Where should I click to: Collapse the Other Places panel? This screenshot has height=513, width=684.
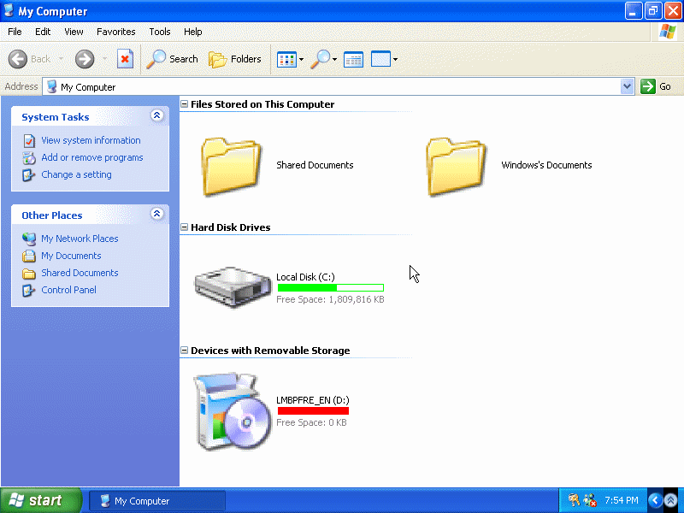pyautogui.click(x=157, y=213)
